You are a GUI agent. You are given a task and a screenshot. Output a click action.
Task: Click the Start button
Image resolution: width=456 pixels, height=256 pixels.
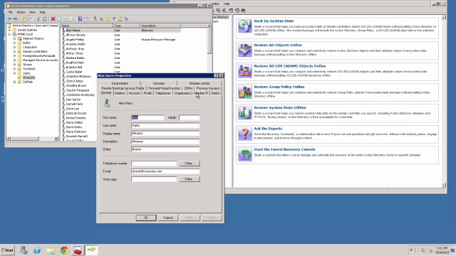(x=8, y=250)
